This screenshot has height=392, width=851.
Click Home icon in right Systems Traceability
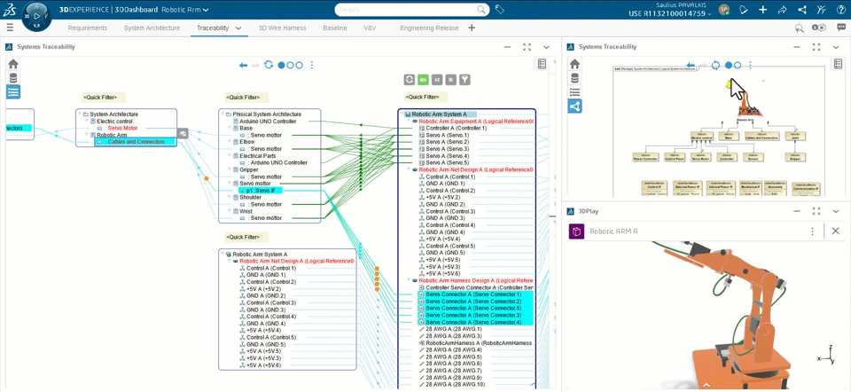[x=574, y=64]
